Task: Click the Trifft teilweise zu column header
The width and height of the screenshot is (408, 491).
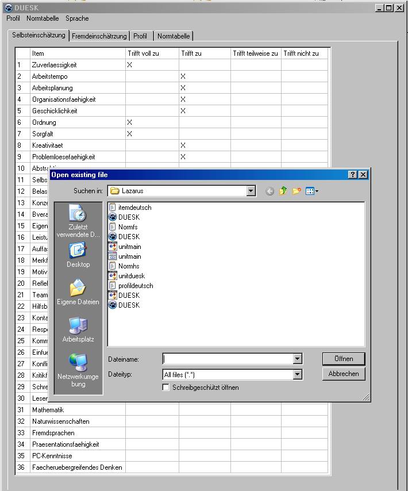Action: click(x=256, y=53)
